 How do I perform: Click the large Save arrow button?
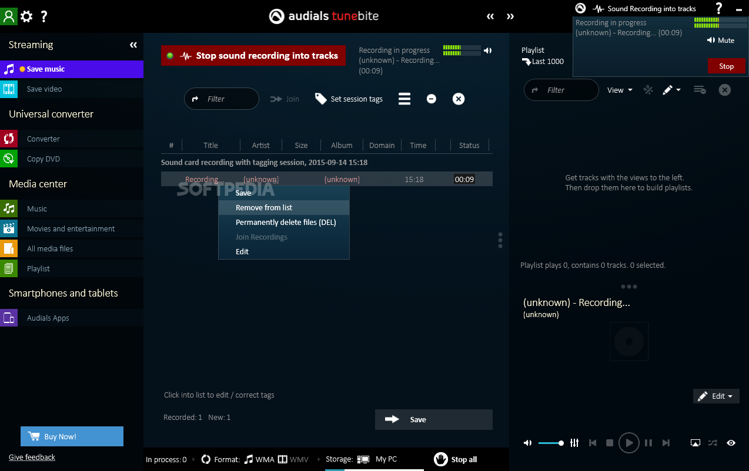(x=434, y=419)
